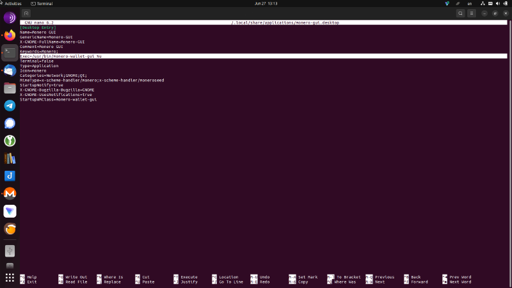Click the nano title bar file path
Screen dimensions: 512x288
[x=285, y=23]
